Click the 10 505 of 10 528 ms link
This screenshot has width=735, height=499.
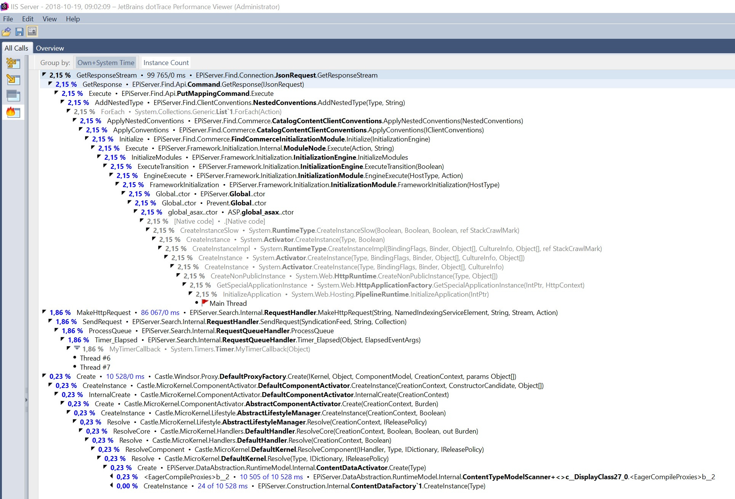click(271, 477)
